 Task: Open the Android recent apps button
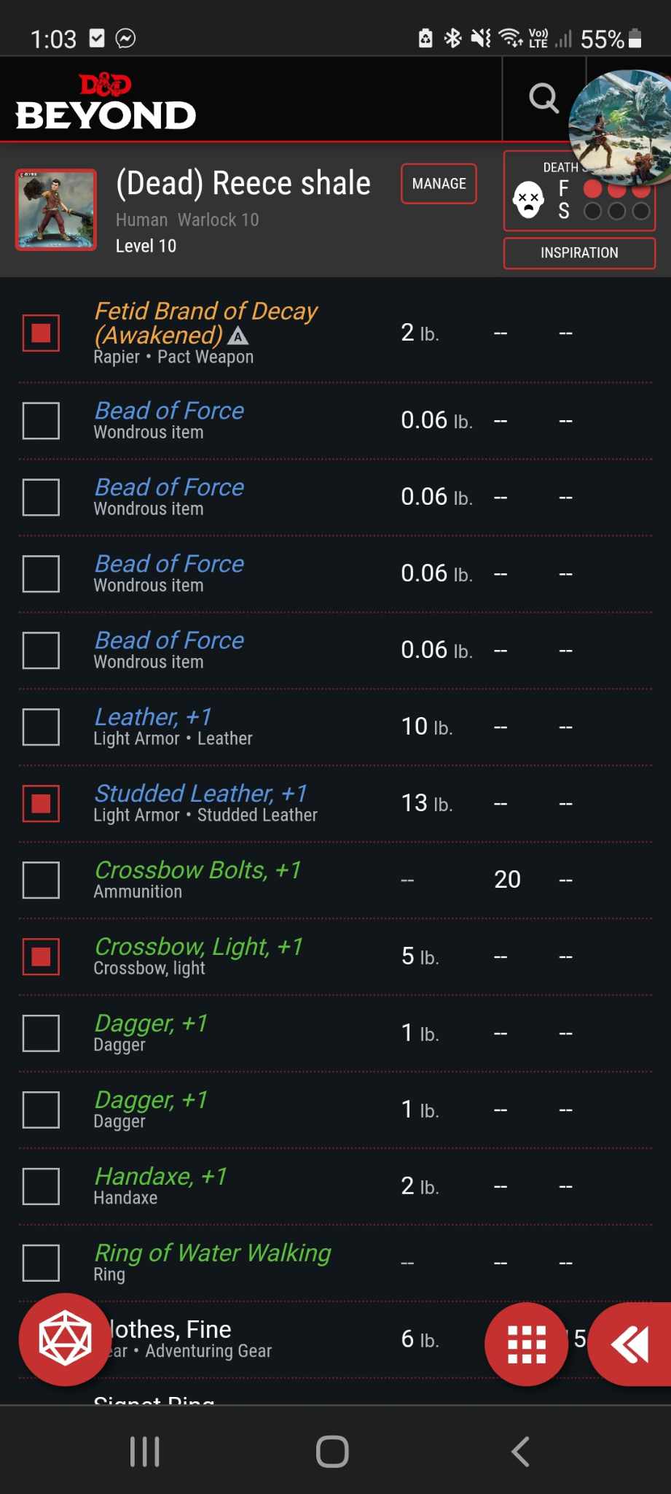(144, 1452)
